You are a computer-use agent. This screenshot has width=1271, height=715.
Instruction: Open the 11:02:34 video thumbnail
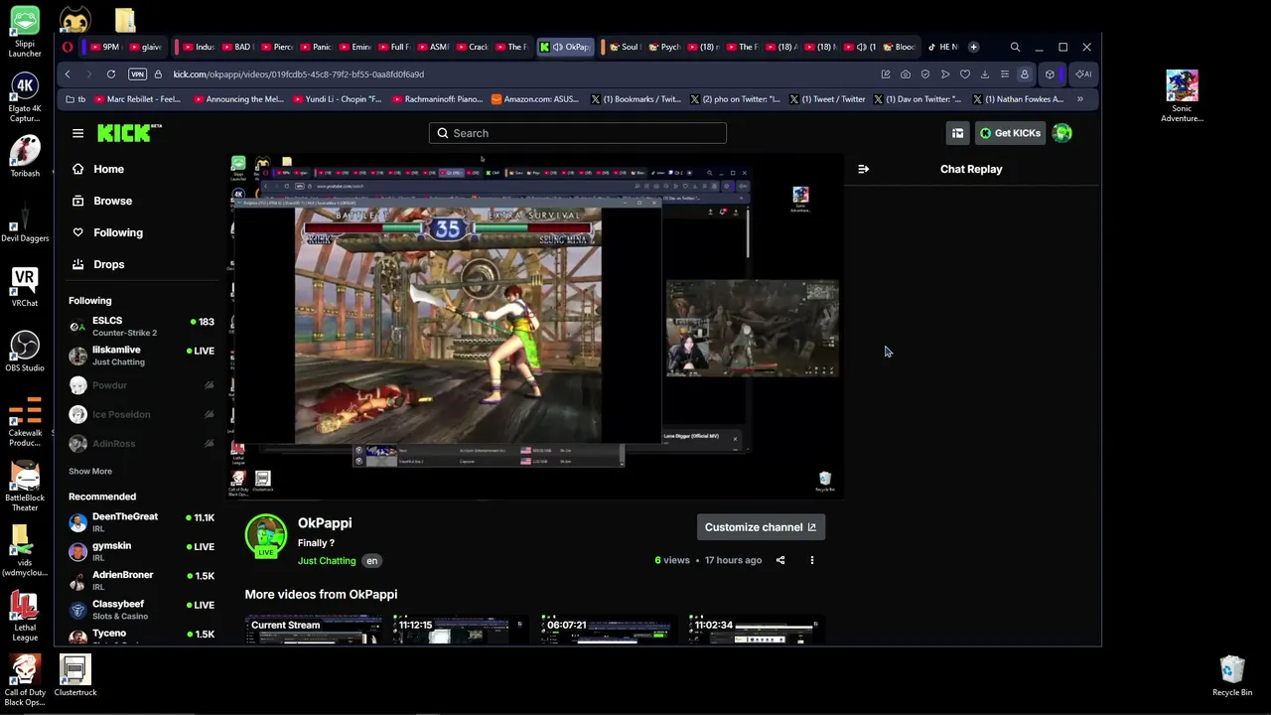tap(756, 630)
